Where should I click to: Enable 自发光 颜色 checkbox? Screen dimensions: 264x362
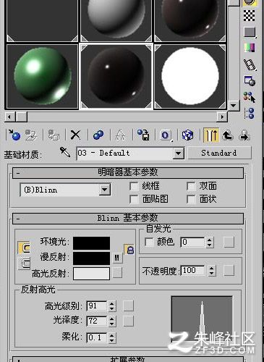coord(149,242)
